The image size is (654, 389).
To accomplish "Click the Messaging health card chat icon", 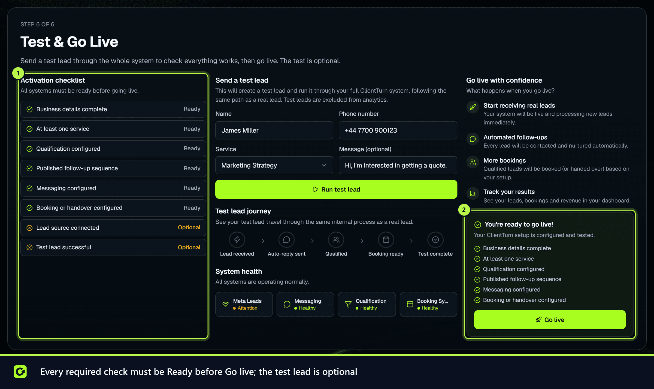I will (287, 304).
